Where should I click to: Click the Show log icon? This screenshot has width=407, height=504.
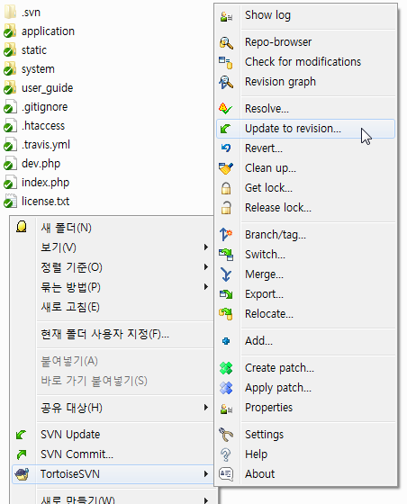coord(226,16)
